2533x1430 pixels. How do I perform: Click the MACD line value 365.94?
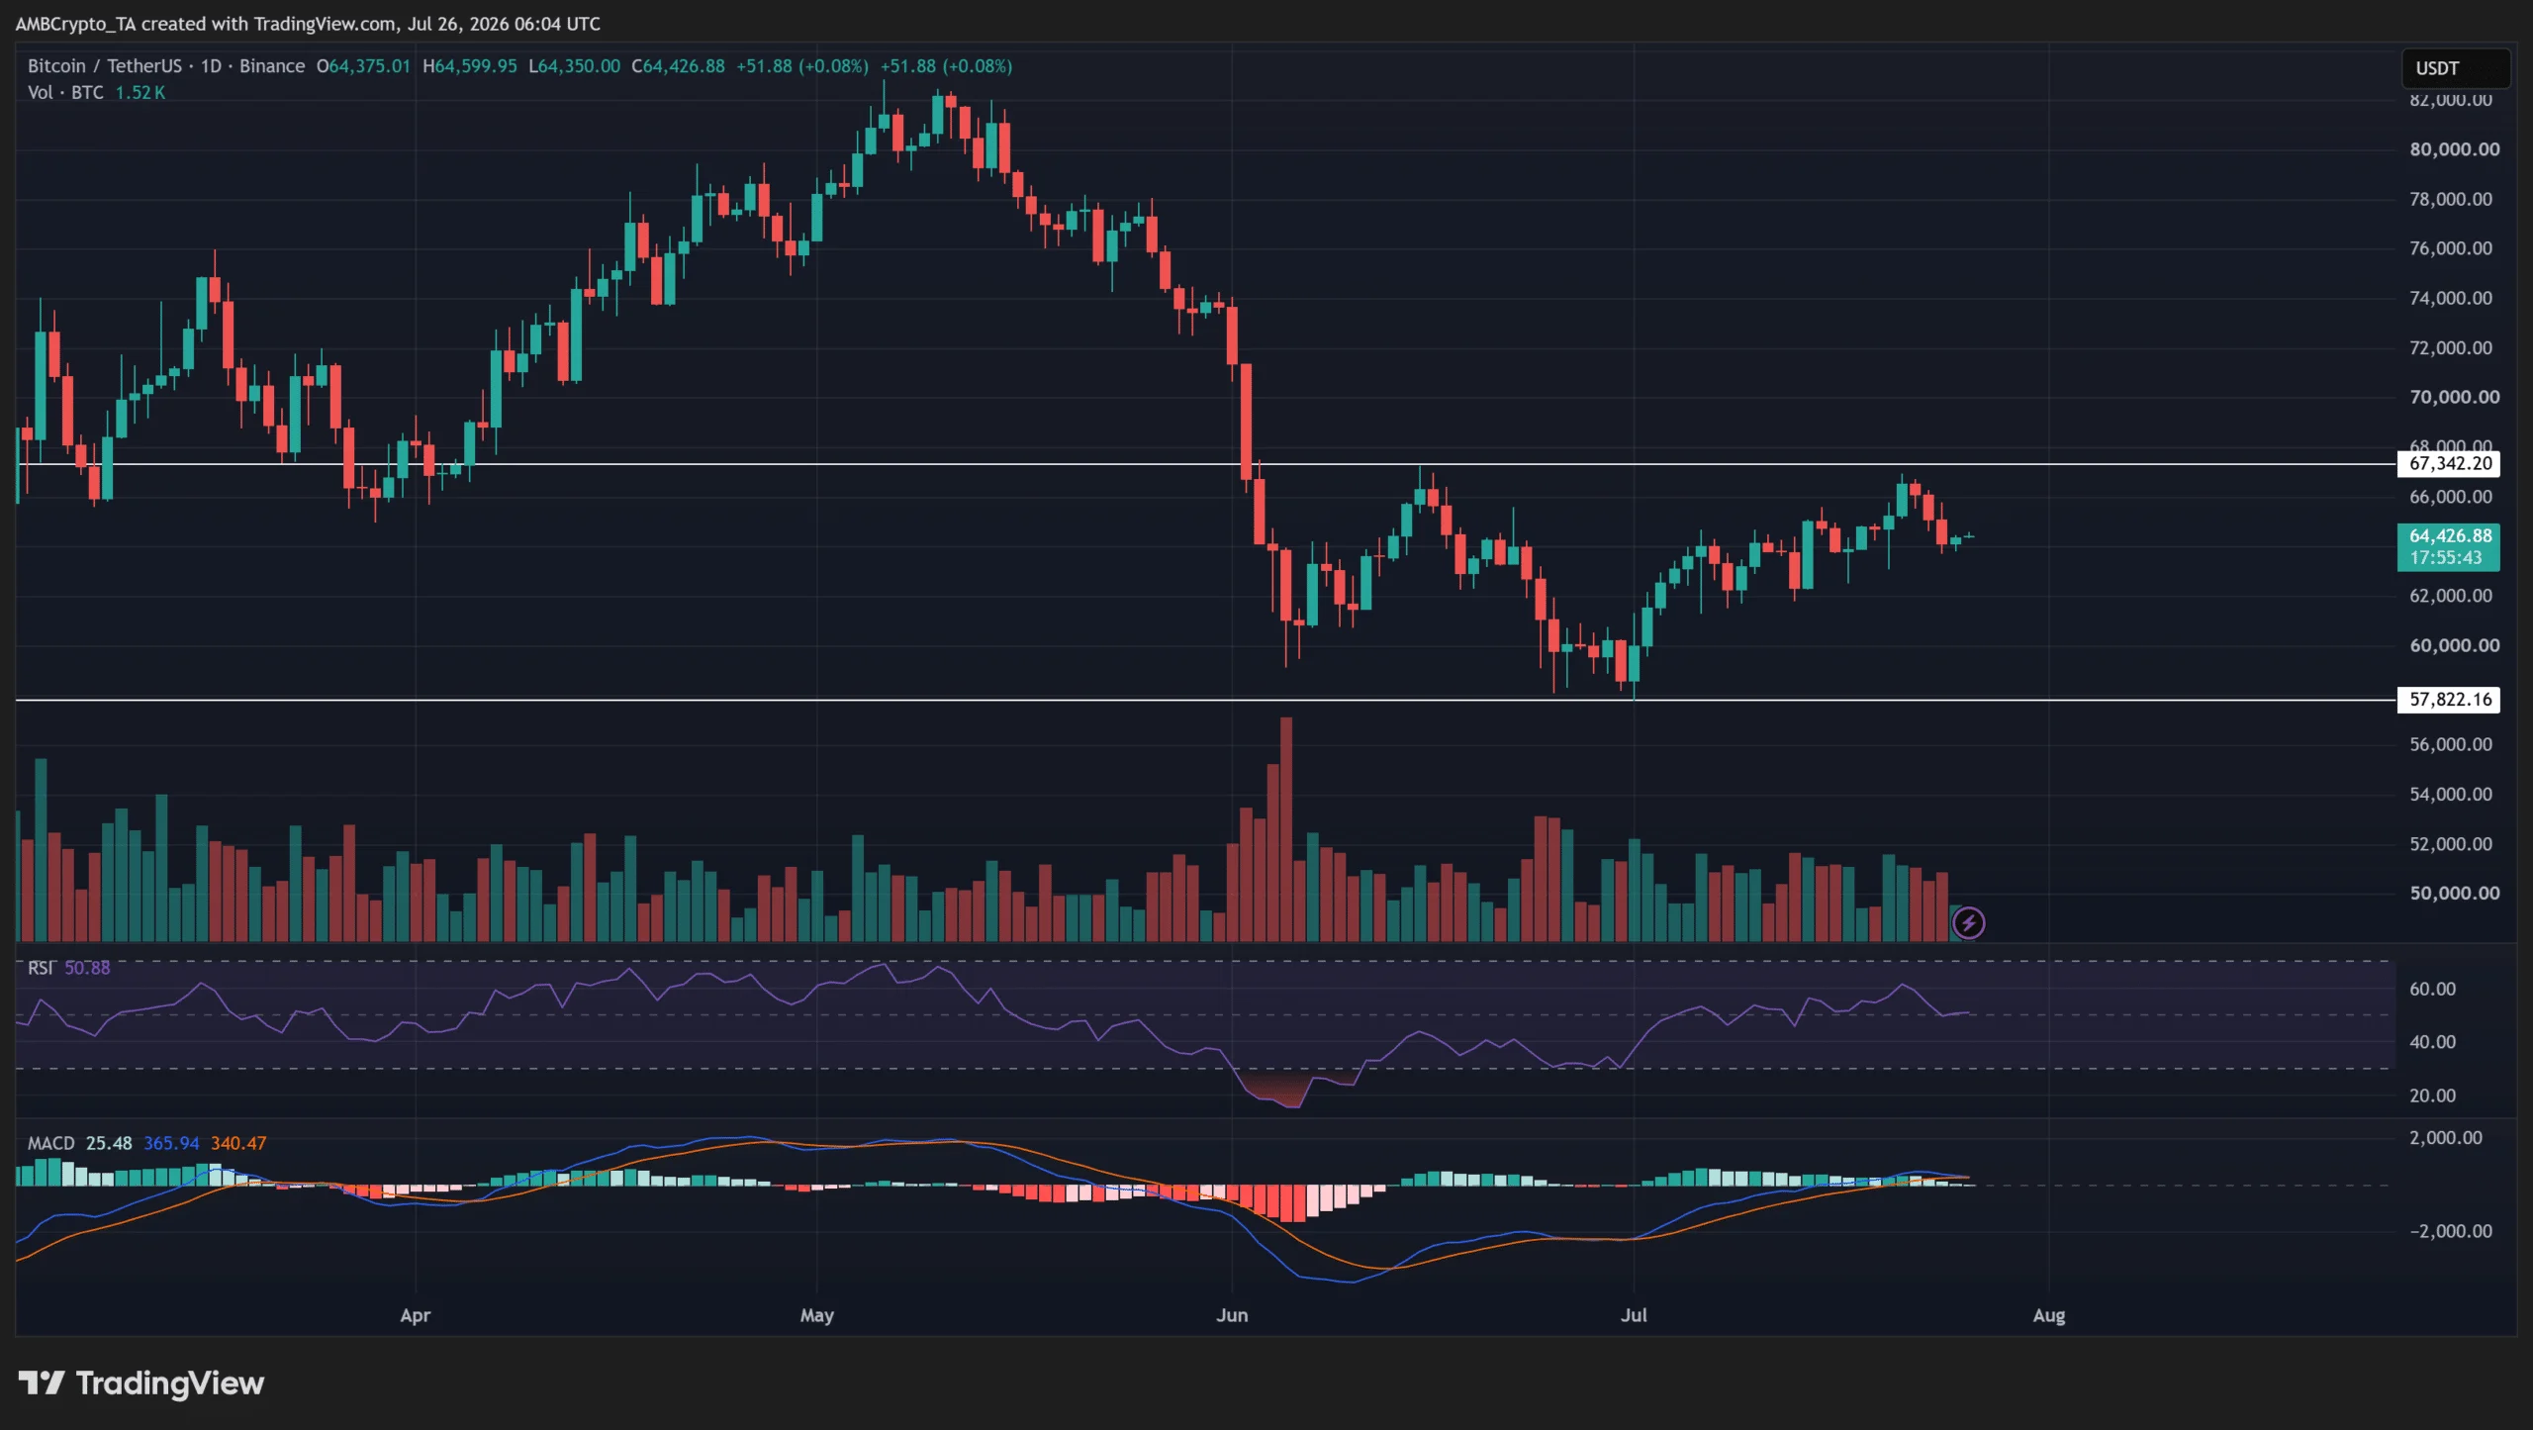171,1143
